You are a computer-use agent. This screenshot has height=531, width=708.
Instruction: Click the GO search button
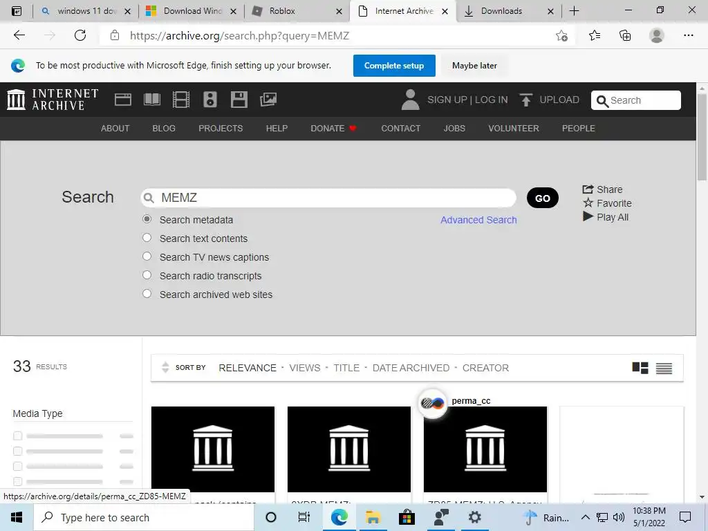(542, 198)
